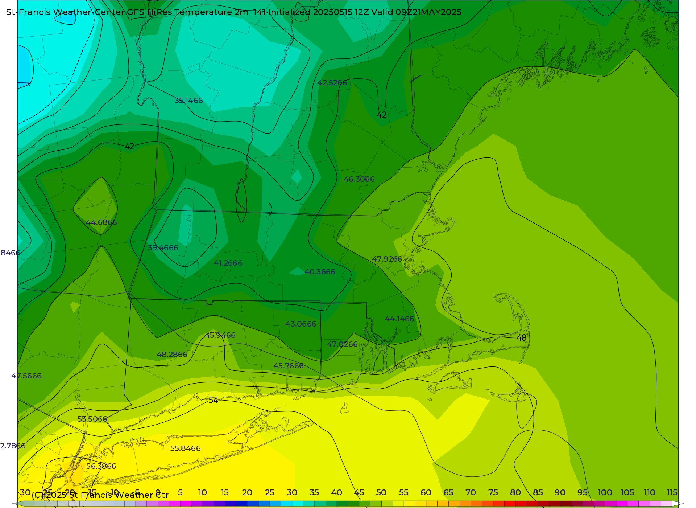Click the 45.7666 temperature value

pos(288,366)
